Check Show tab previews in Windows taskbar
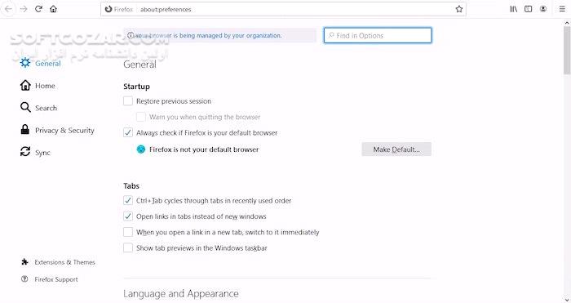 coord(128,247)
